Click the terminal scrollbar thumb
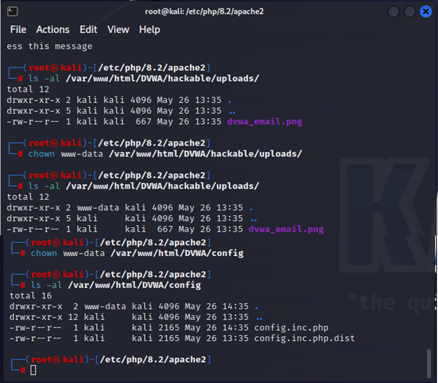 (429, 363)
